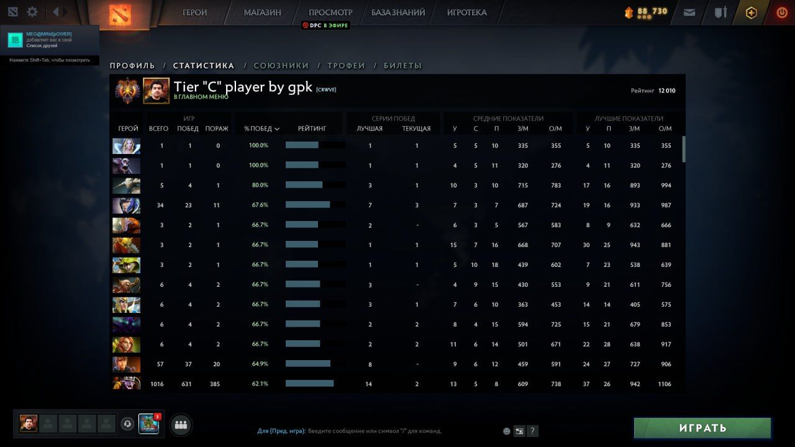This screenshot has width=795, height=447.
Task: Click the hero table vertical scrollbar
Action: point(684,149)
